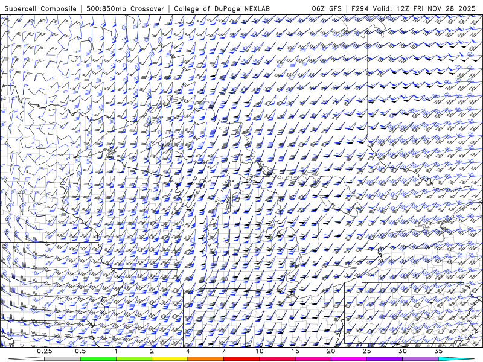Select the lime green 1–2 legend swatch
The image size is (483, 362).
pos(134,359)
